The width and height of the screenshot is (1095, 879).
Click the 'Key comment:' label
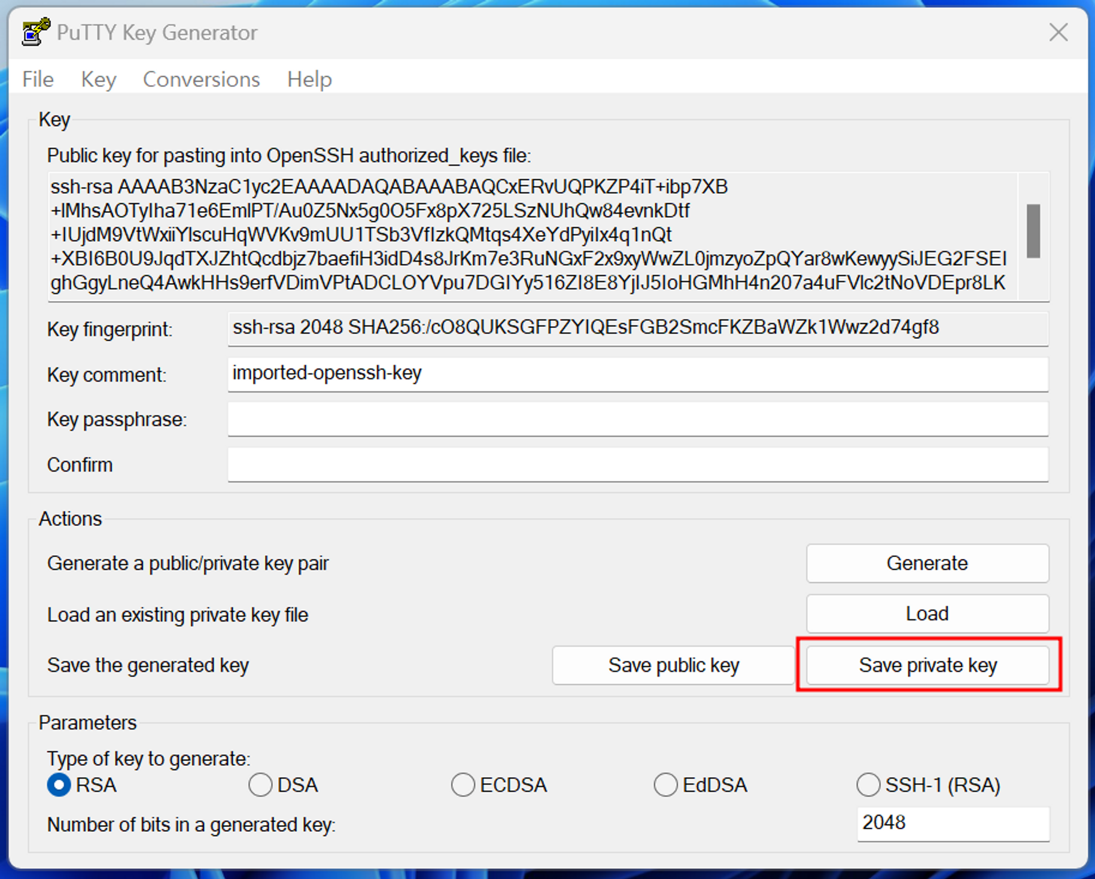coord(107,375)
